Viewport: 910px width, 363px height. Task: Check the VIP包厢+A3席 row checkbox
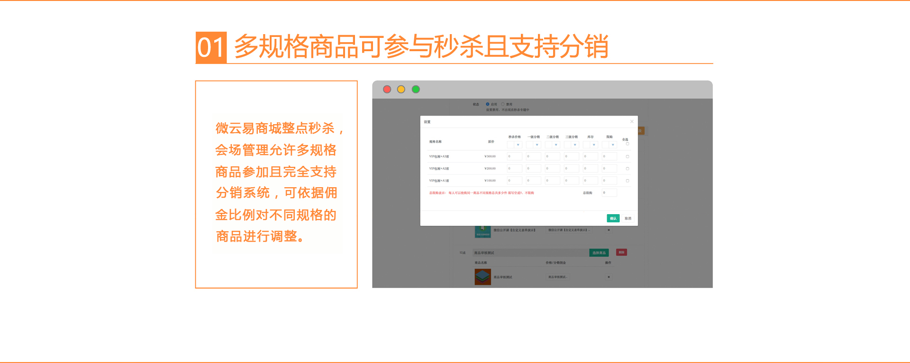click(627, 156)
